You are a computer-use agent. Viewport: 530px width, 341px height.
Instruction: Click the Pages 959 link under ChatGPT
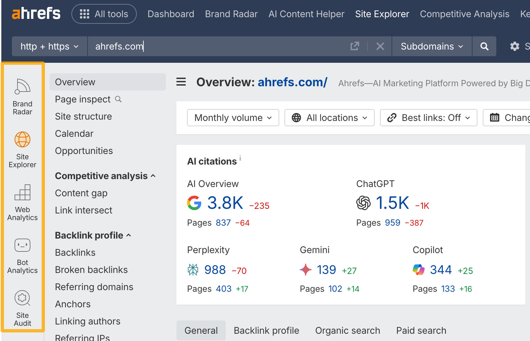coord(393,223)
